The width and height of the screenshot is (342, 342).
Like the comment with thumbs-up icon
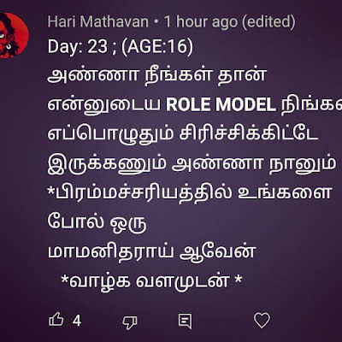(56, 320)
